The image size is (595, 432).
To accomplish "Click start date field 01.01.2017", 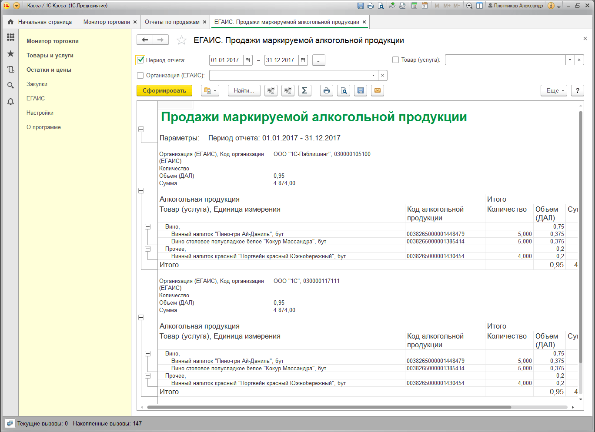I will tap(226, 60).
